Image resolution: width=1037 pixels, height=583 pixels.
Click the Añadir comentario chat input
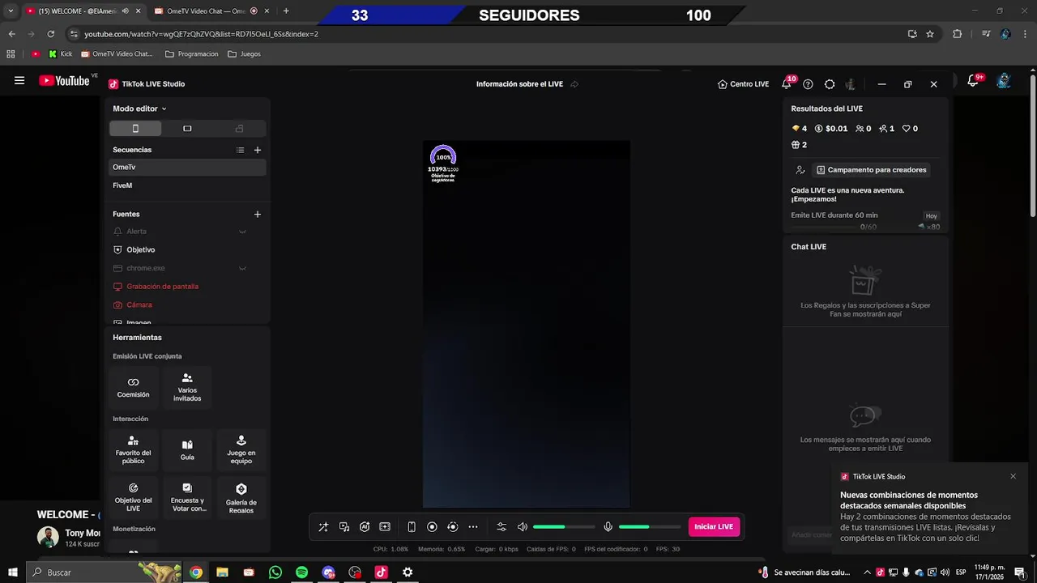point(811,534)
